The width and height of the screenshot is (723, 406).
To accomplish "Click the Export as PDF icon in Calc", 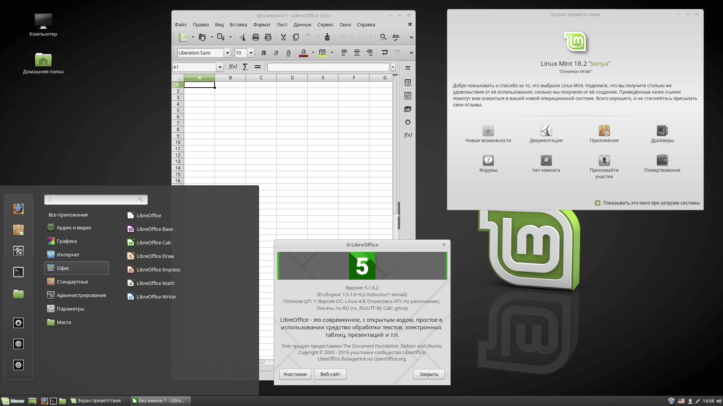I will [x=243, y=37].
